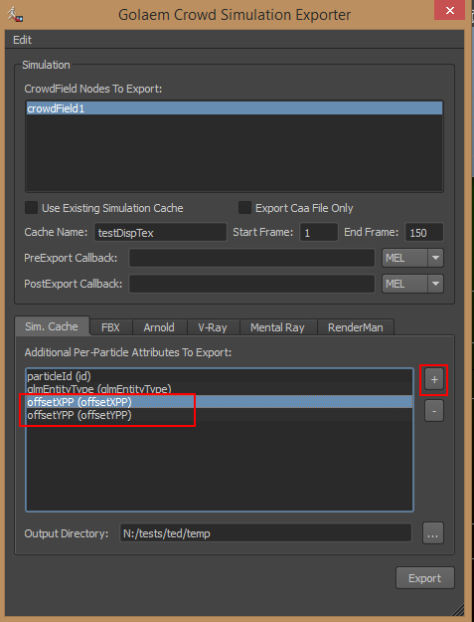474x622 pixels.
Task: Click the Start Frame input field
Action: tap(319, 232)
